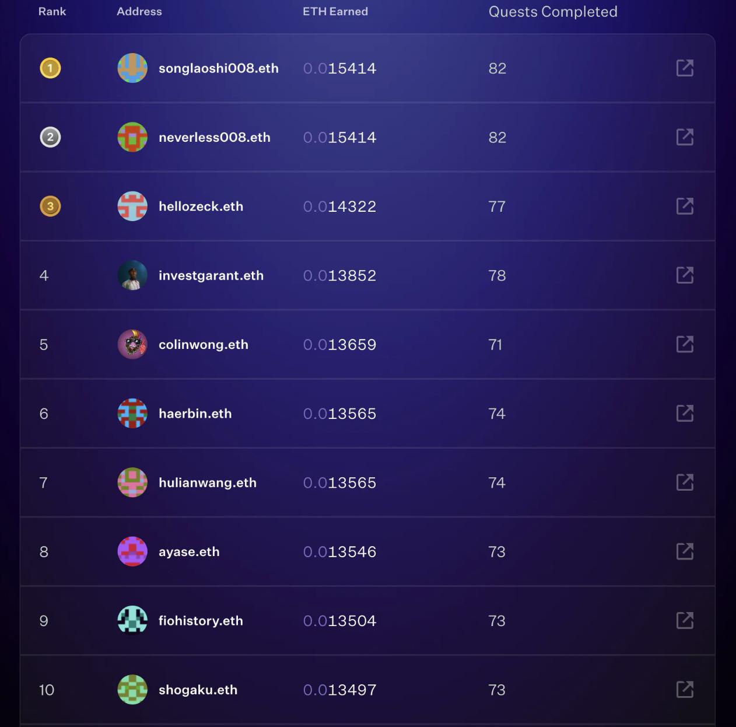This screenshot has height=727, width=736.
Task: Open the songlaoshi008.eth address link
Action: tap(219, 68)
